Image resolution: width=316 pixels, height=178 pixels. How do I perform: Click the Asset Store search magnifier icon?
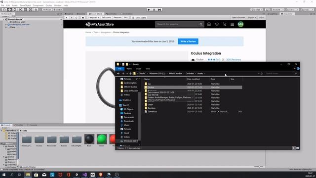(x=201, y=24)
